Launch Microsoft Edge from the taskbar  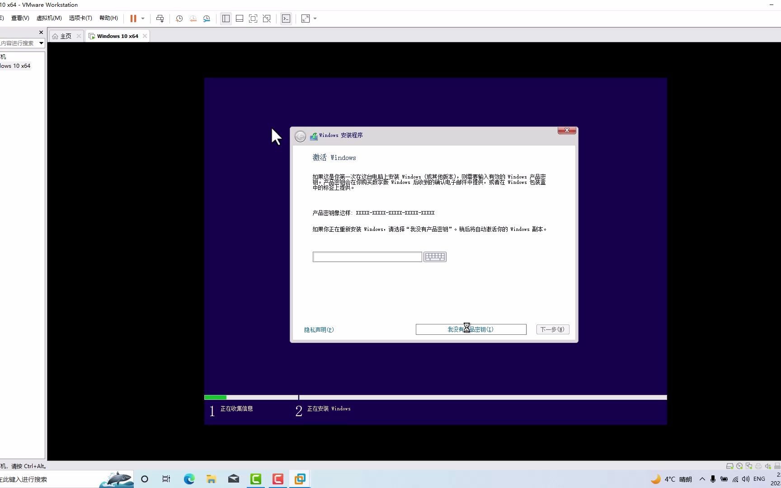pyautogui.click(x=189, y=479)
